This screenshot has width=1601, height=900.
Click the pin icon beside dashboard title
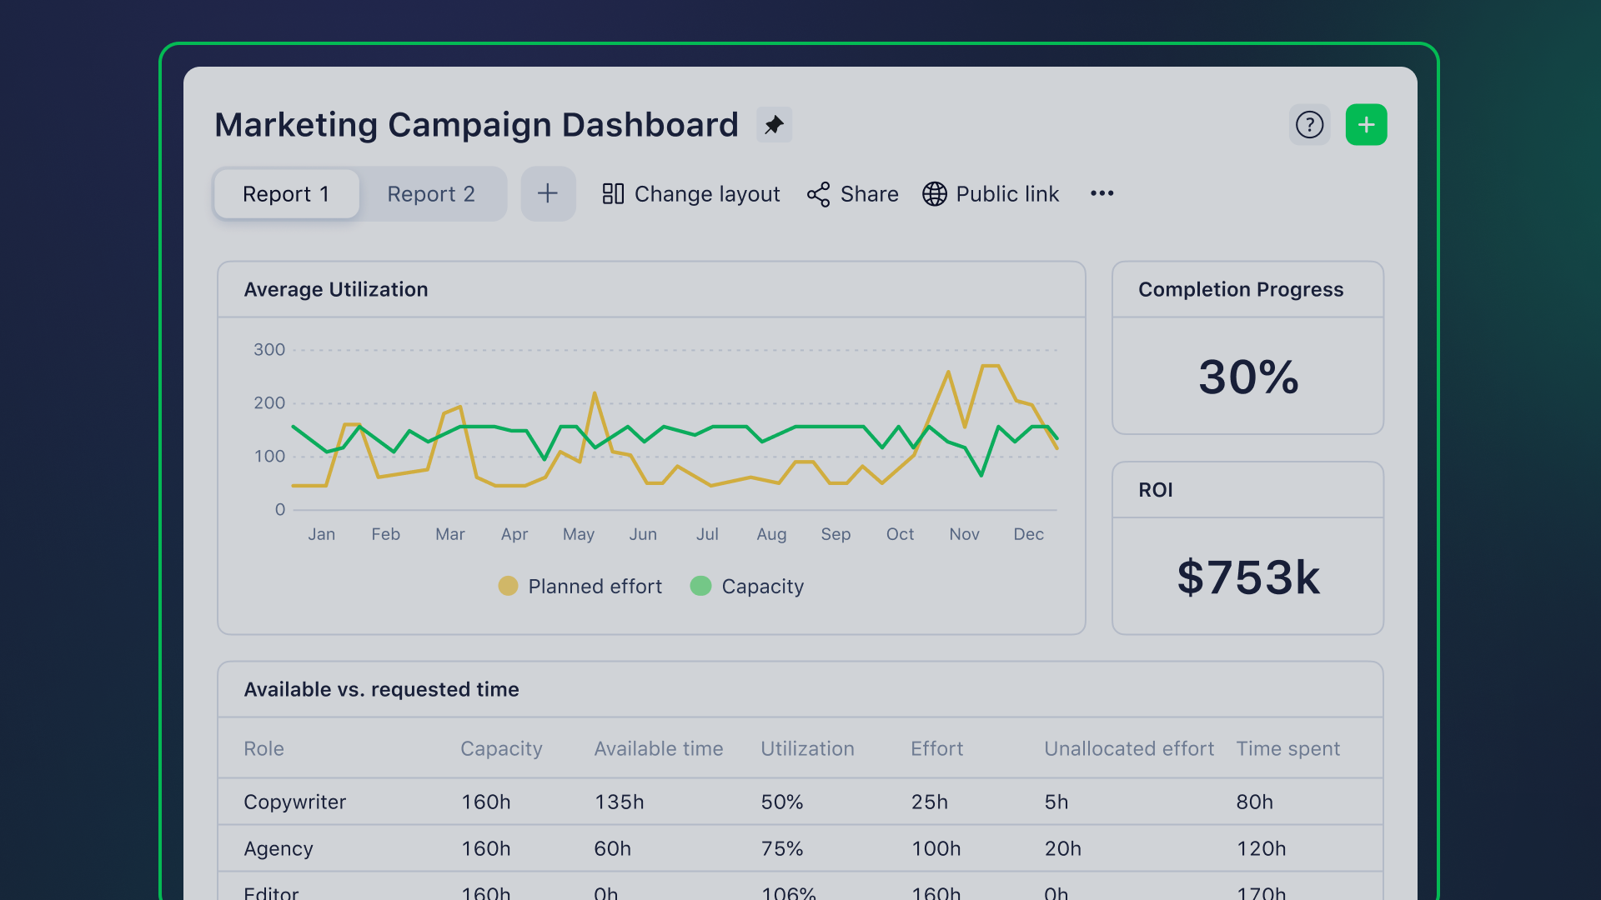(x=774, y=125)
